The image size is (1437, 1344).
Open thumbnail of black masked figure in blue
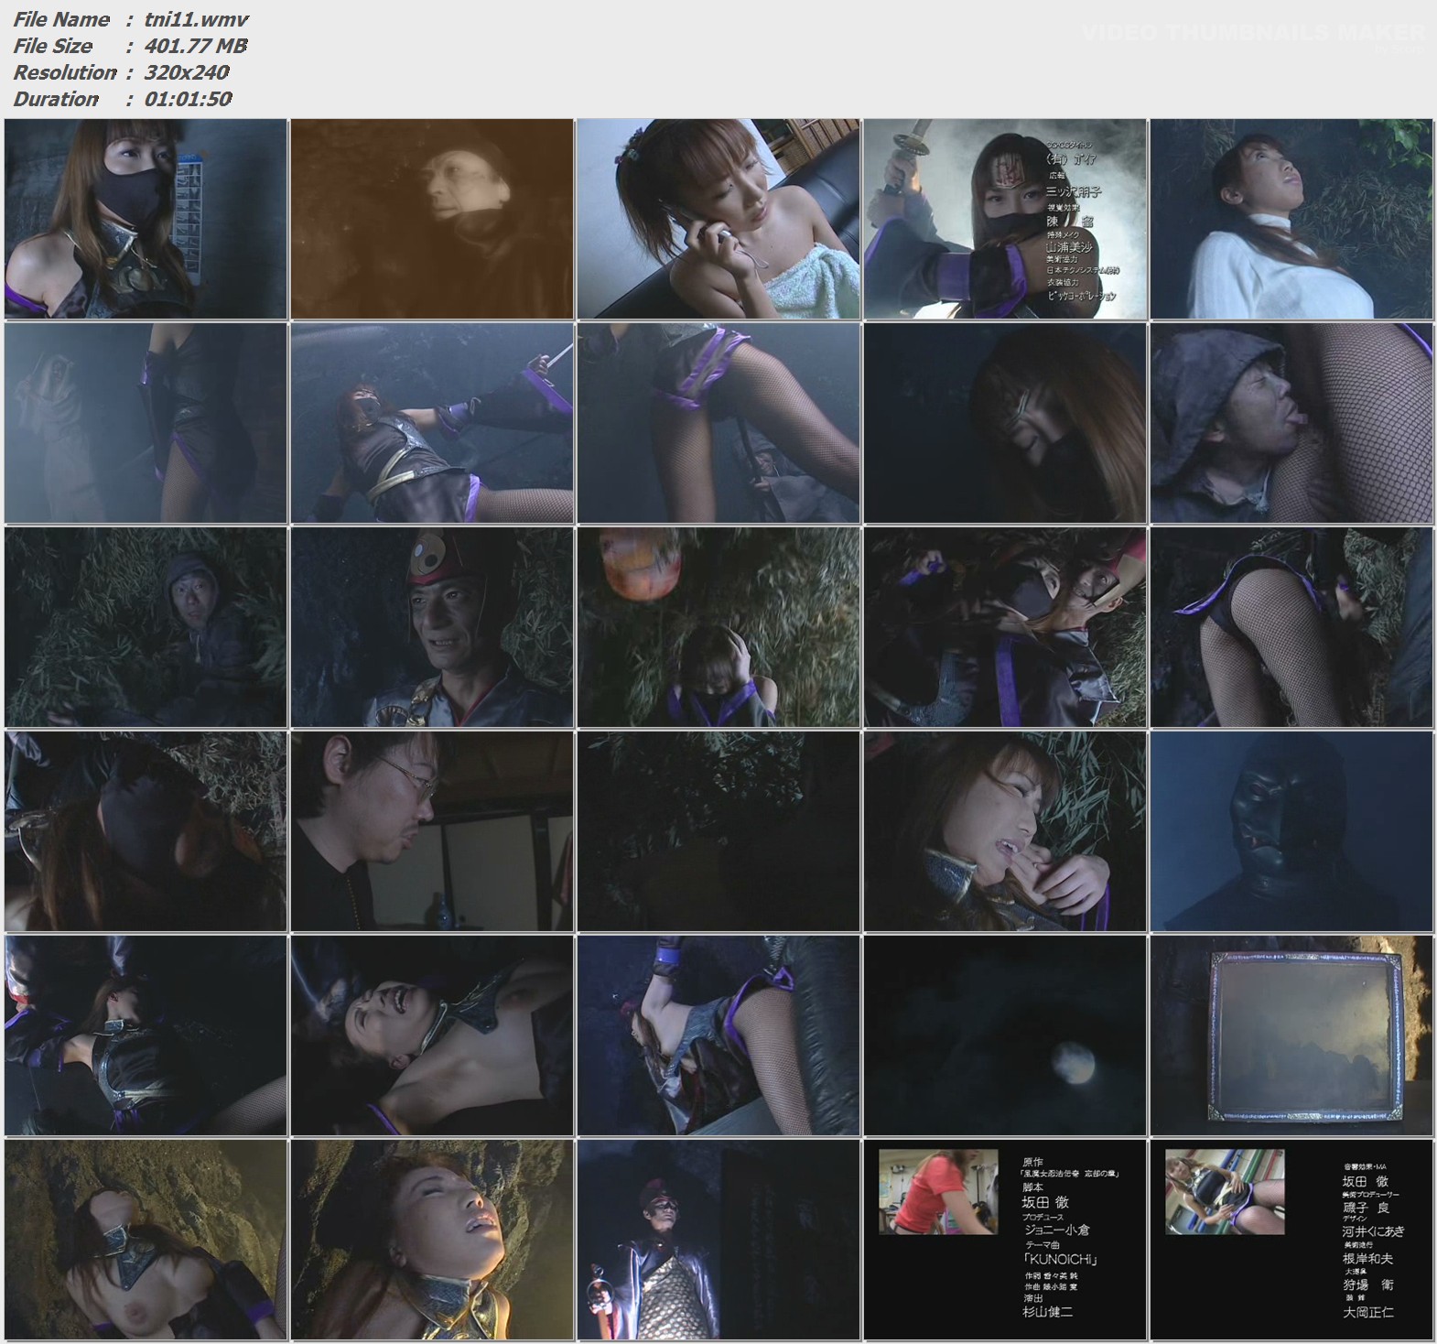tap(1291, 831)
